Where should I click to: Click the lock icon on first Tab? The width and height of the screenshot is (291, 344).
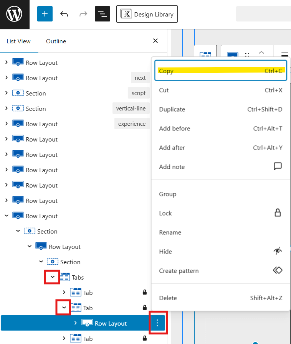[x=145, y=293]
